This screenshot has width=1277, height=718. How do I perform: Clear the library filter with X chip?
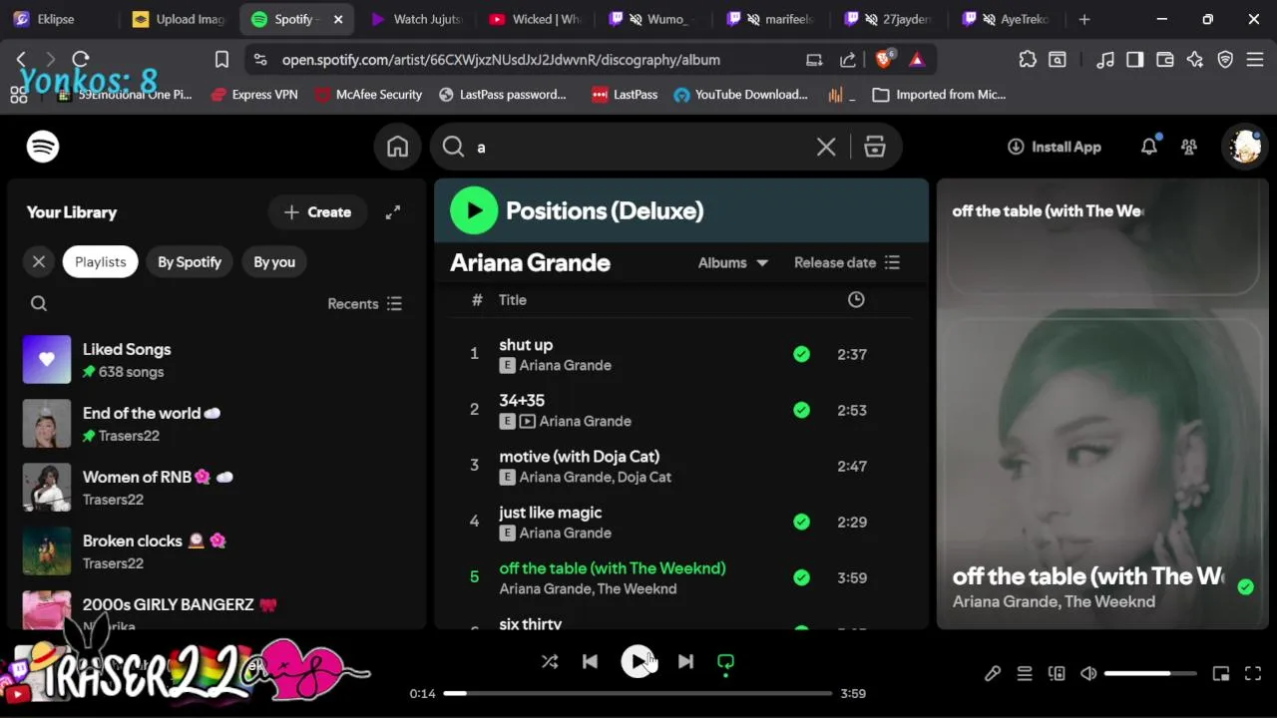pyautogui.click(x=39, y=262)
